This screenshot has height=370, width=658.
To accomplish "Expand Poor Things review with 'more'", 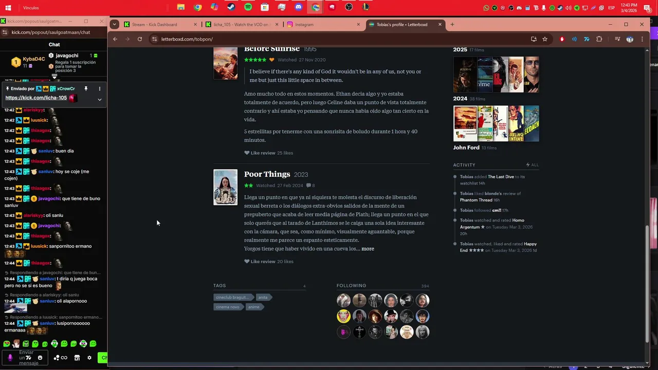I will [368, 249].
